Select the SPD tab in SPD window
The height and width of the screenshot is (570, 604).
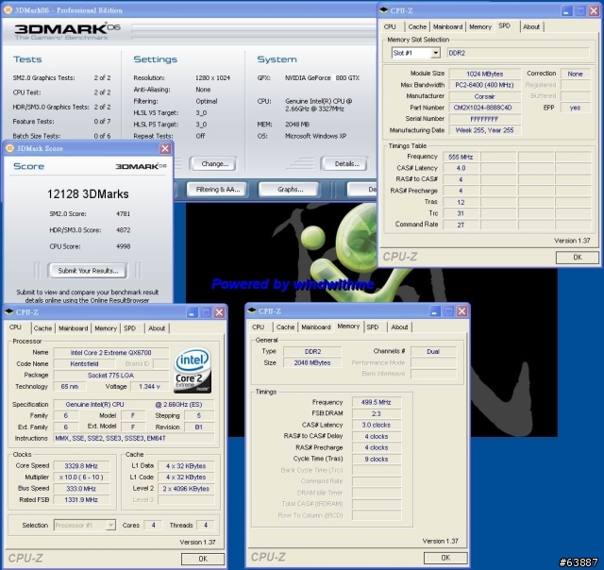[504, 25]
